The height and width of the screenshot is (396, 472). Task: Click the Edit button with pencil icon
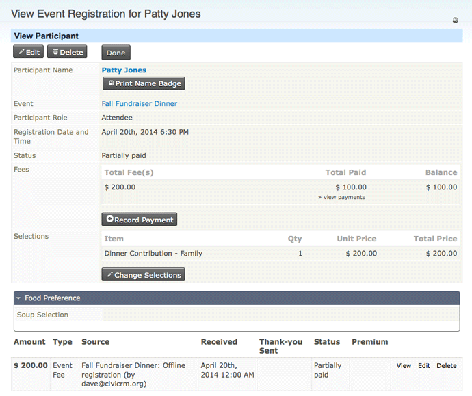click(29, 52)
